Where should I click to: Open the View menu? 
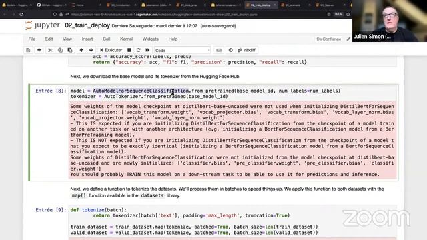point(67,39)
